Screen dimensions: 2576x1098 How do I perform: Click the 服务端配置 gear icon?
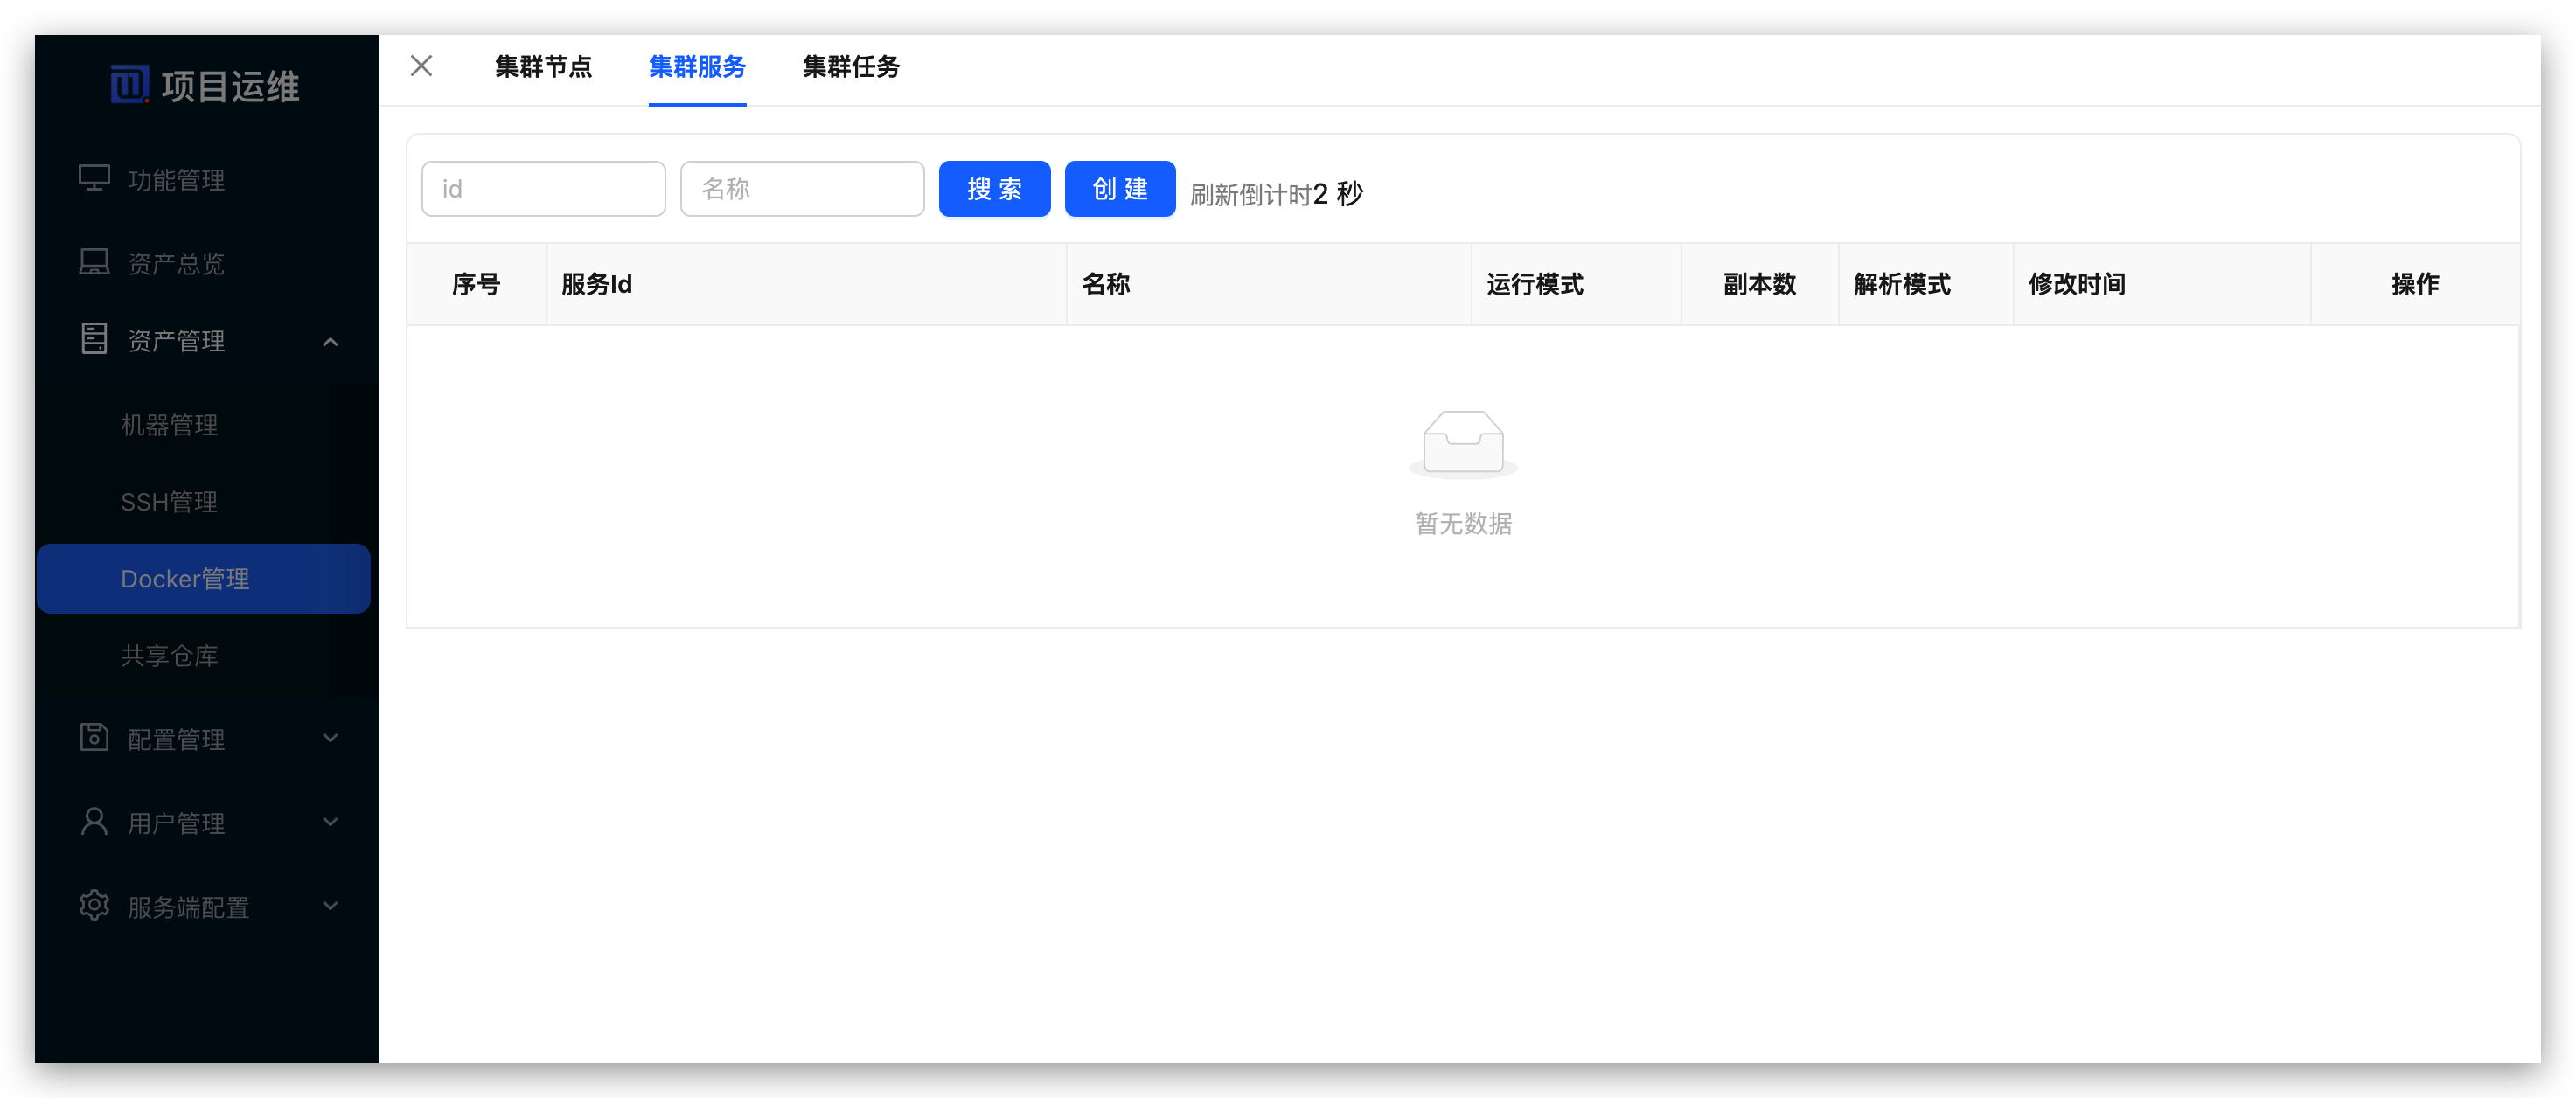tap(94, 905)
